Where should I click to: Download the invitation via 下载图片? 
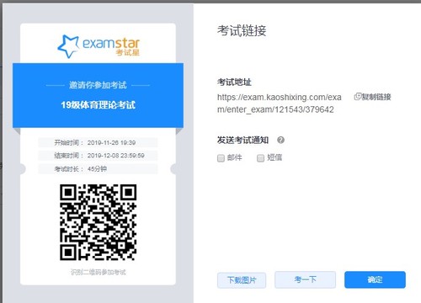coord(242,280)
